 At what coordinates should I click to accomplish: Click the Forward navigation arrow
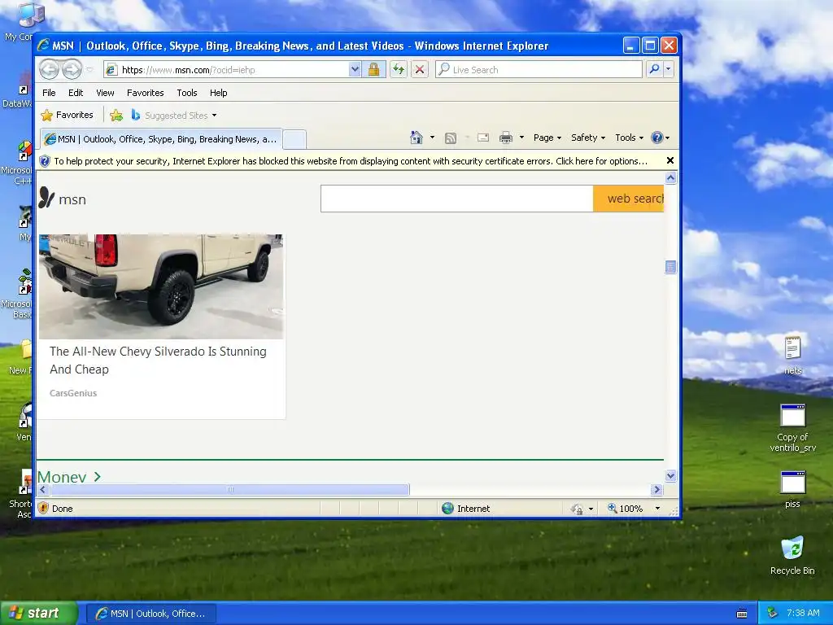click(72, 69)
